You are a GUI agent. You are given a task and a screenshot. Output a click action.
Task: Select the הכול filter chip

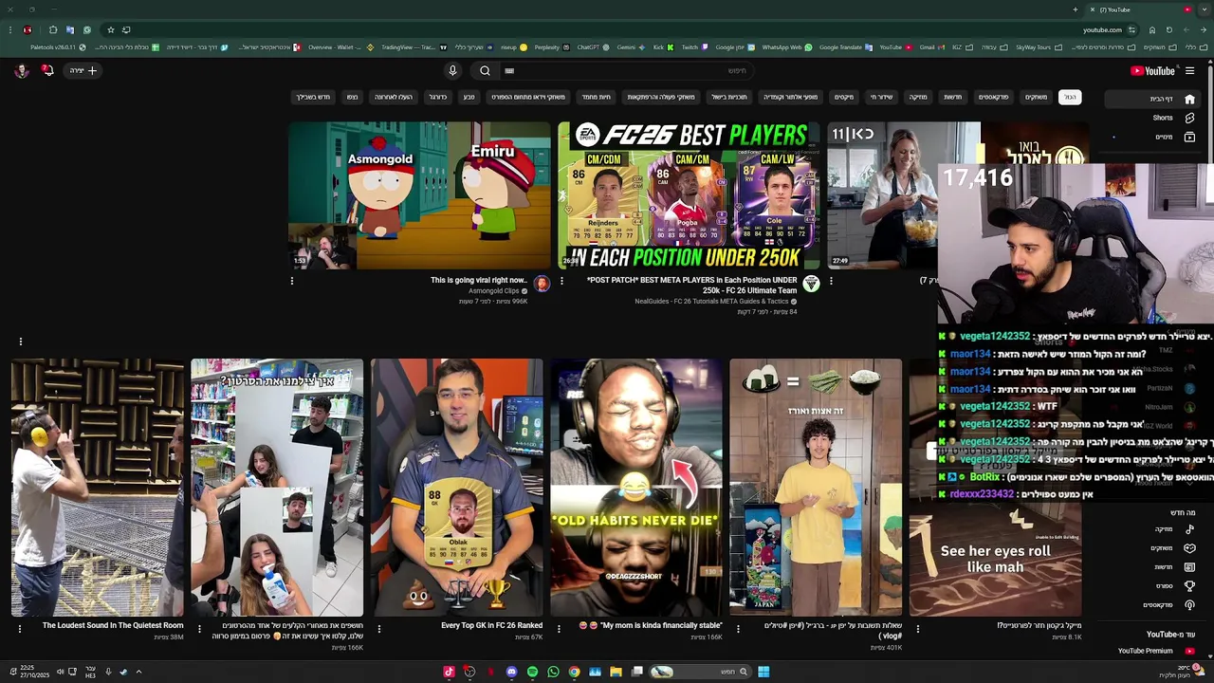pyautogui.click(x=1070, y=97)
